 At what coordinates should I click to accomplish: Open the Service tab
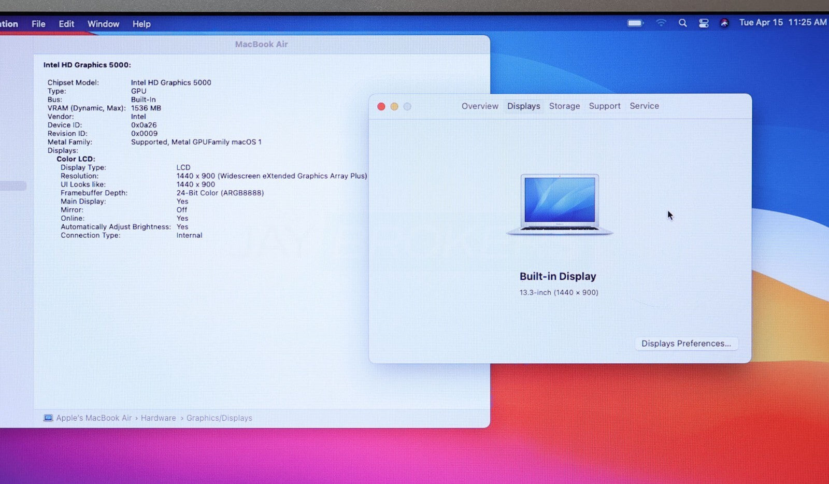click(644, 106)
